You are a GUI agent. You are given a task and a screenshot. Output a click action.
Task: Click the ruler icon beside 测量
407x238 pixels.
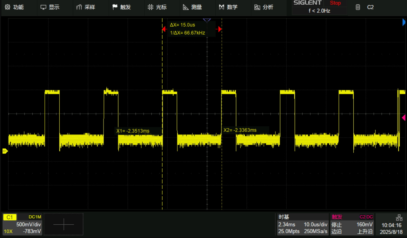(x=186, y=7)
